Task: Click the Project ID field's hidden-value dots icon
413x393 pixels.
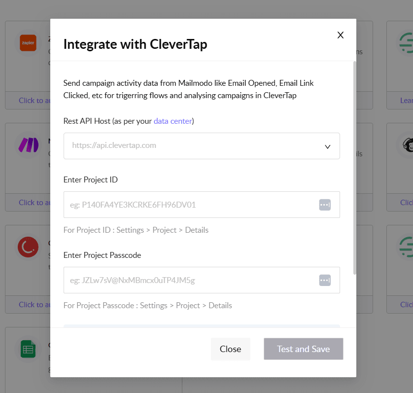Action: pyautogui.click(x=325, y=204)
